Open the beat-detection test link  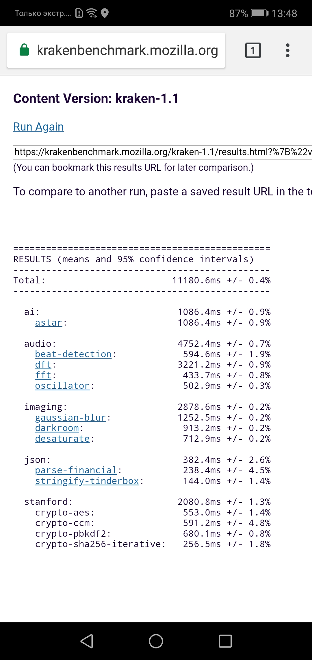(73, 354)
